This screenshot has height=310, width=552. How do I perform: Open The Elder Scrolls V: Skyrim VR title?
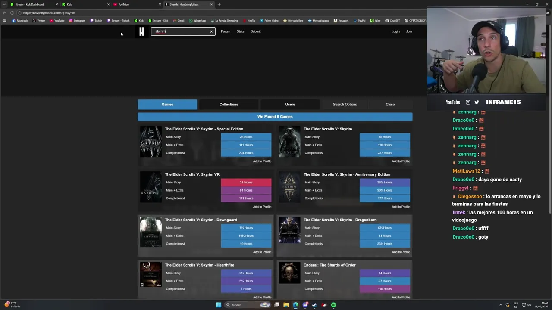(192, 174)
